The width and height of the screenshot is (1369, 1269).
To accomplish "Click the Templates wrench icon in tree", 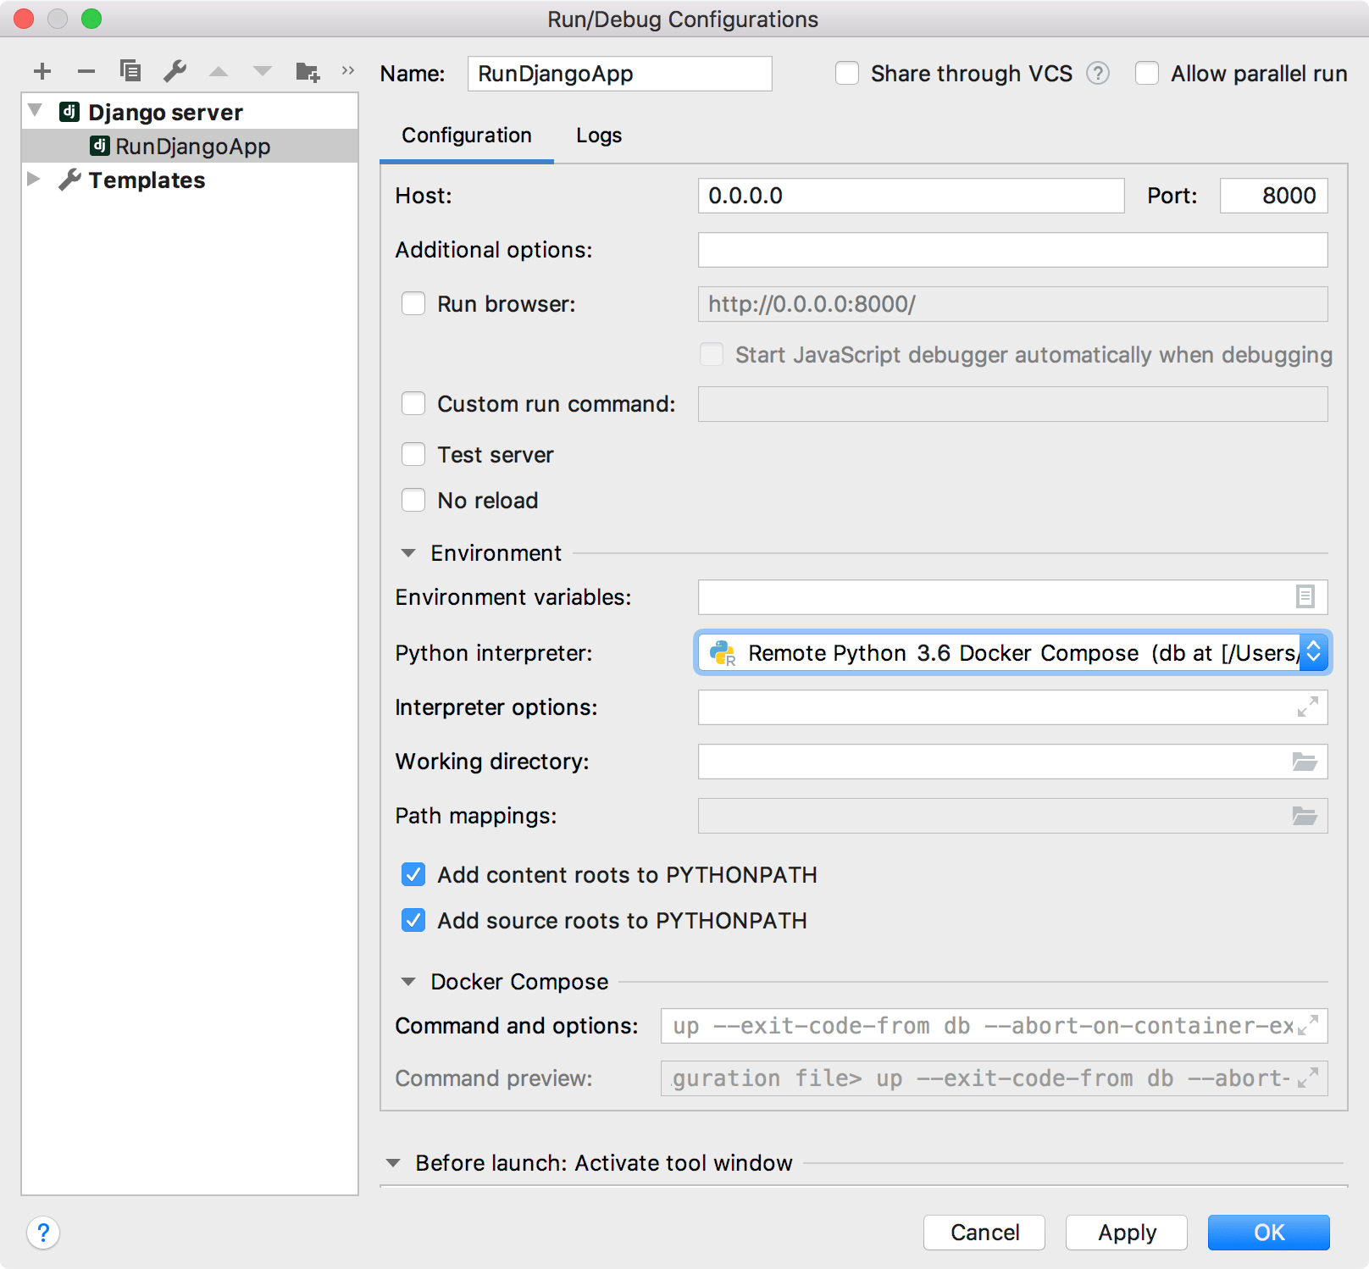I will point(69,180).
